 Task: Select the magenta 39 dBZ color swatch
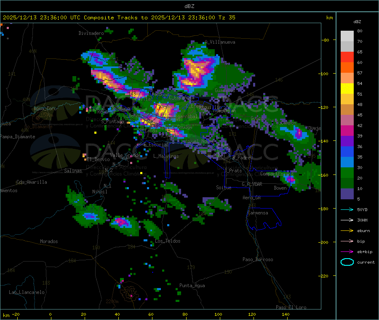[x=347, y=130]
